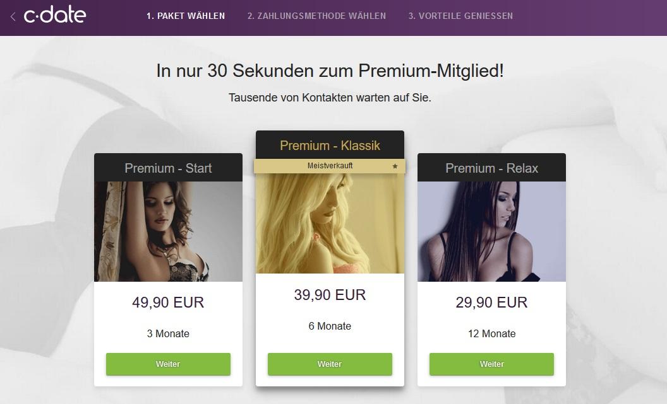The height and width of the screenshot is (404, 667).
Task: Click the Meistverkauft gold ribbon
Action: point(330,166)
